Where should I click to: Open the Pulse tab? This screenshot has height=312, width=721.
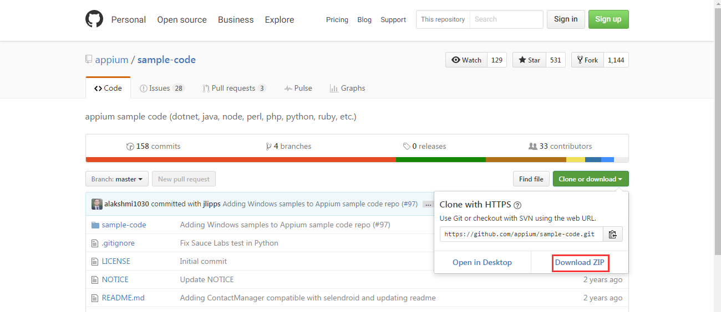tap(298, 89)
